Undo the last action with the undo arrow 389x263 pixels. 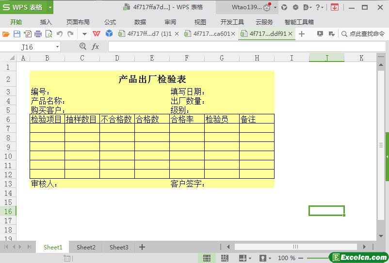click(60, 34)
